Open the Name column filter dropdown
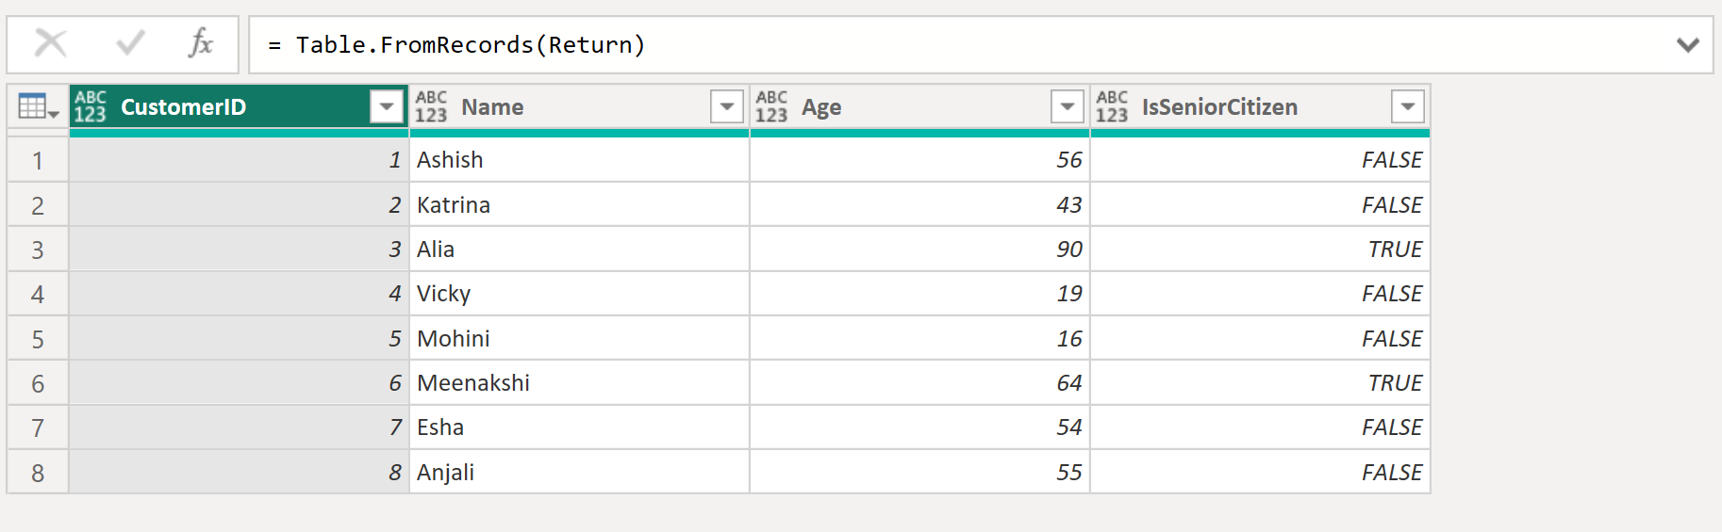 (x=727, y=107)
